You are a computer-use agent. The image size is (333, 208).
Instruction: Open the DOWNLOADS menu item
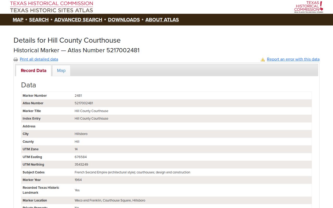pyautogui.click(x=124, y=20)
